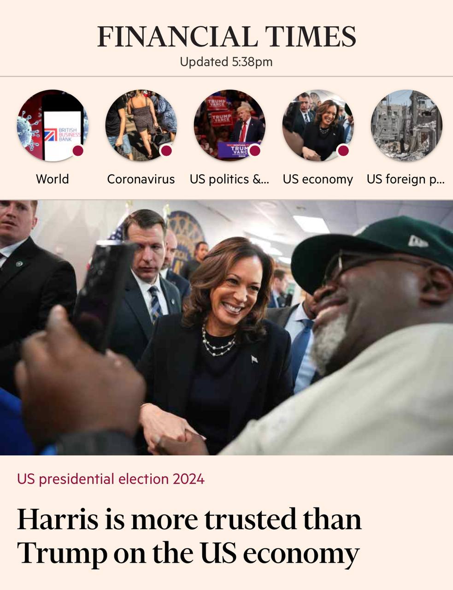Image resolution: width=453 pixels, height=590 pixels.
Task: Open the US economy story circle
Action: pyautogui.click(x=318, y=125)
